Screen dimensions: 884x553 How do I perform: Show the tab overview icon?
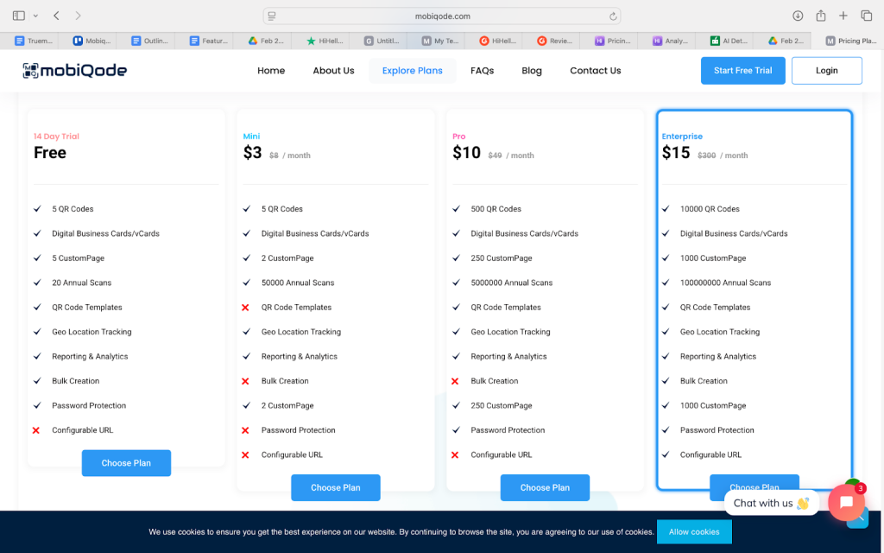coord(866,16)
